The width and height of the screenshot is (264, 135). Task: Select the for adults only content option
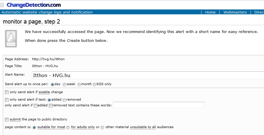(x=68, y=128)
